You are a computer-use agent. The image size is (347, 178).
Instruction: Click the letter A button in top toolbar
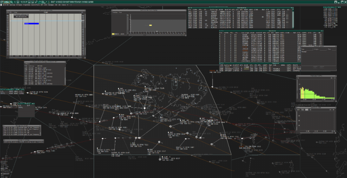coord(15,2)
